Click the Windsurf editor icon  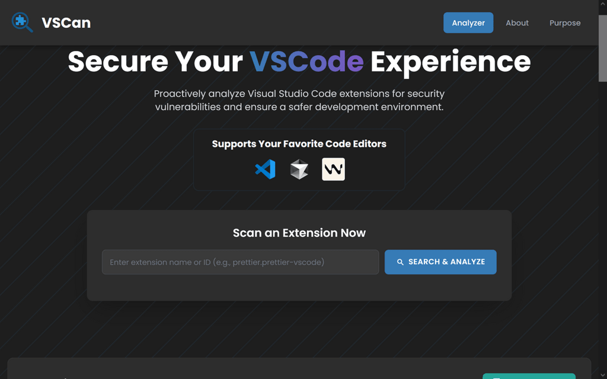point(333,169)
